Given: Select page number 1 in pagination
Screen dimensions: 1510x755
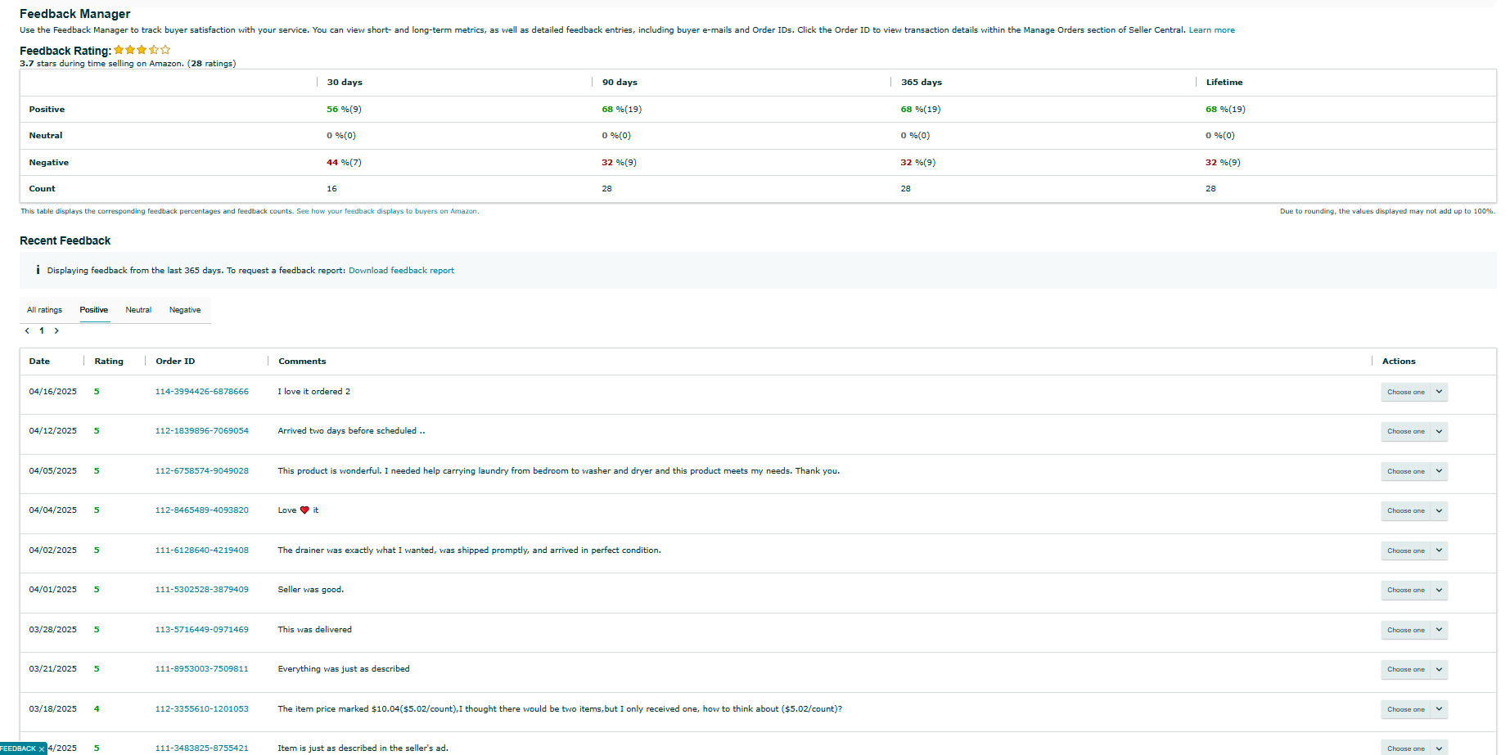Looking at the screenshot, I should (x=42, y=331).
